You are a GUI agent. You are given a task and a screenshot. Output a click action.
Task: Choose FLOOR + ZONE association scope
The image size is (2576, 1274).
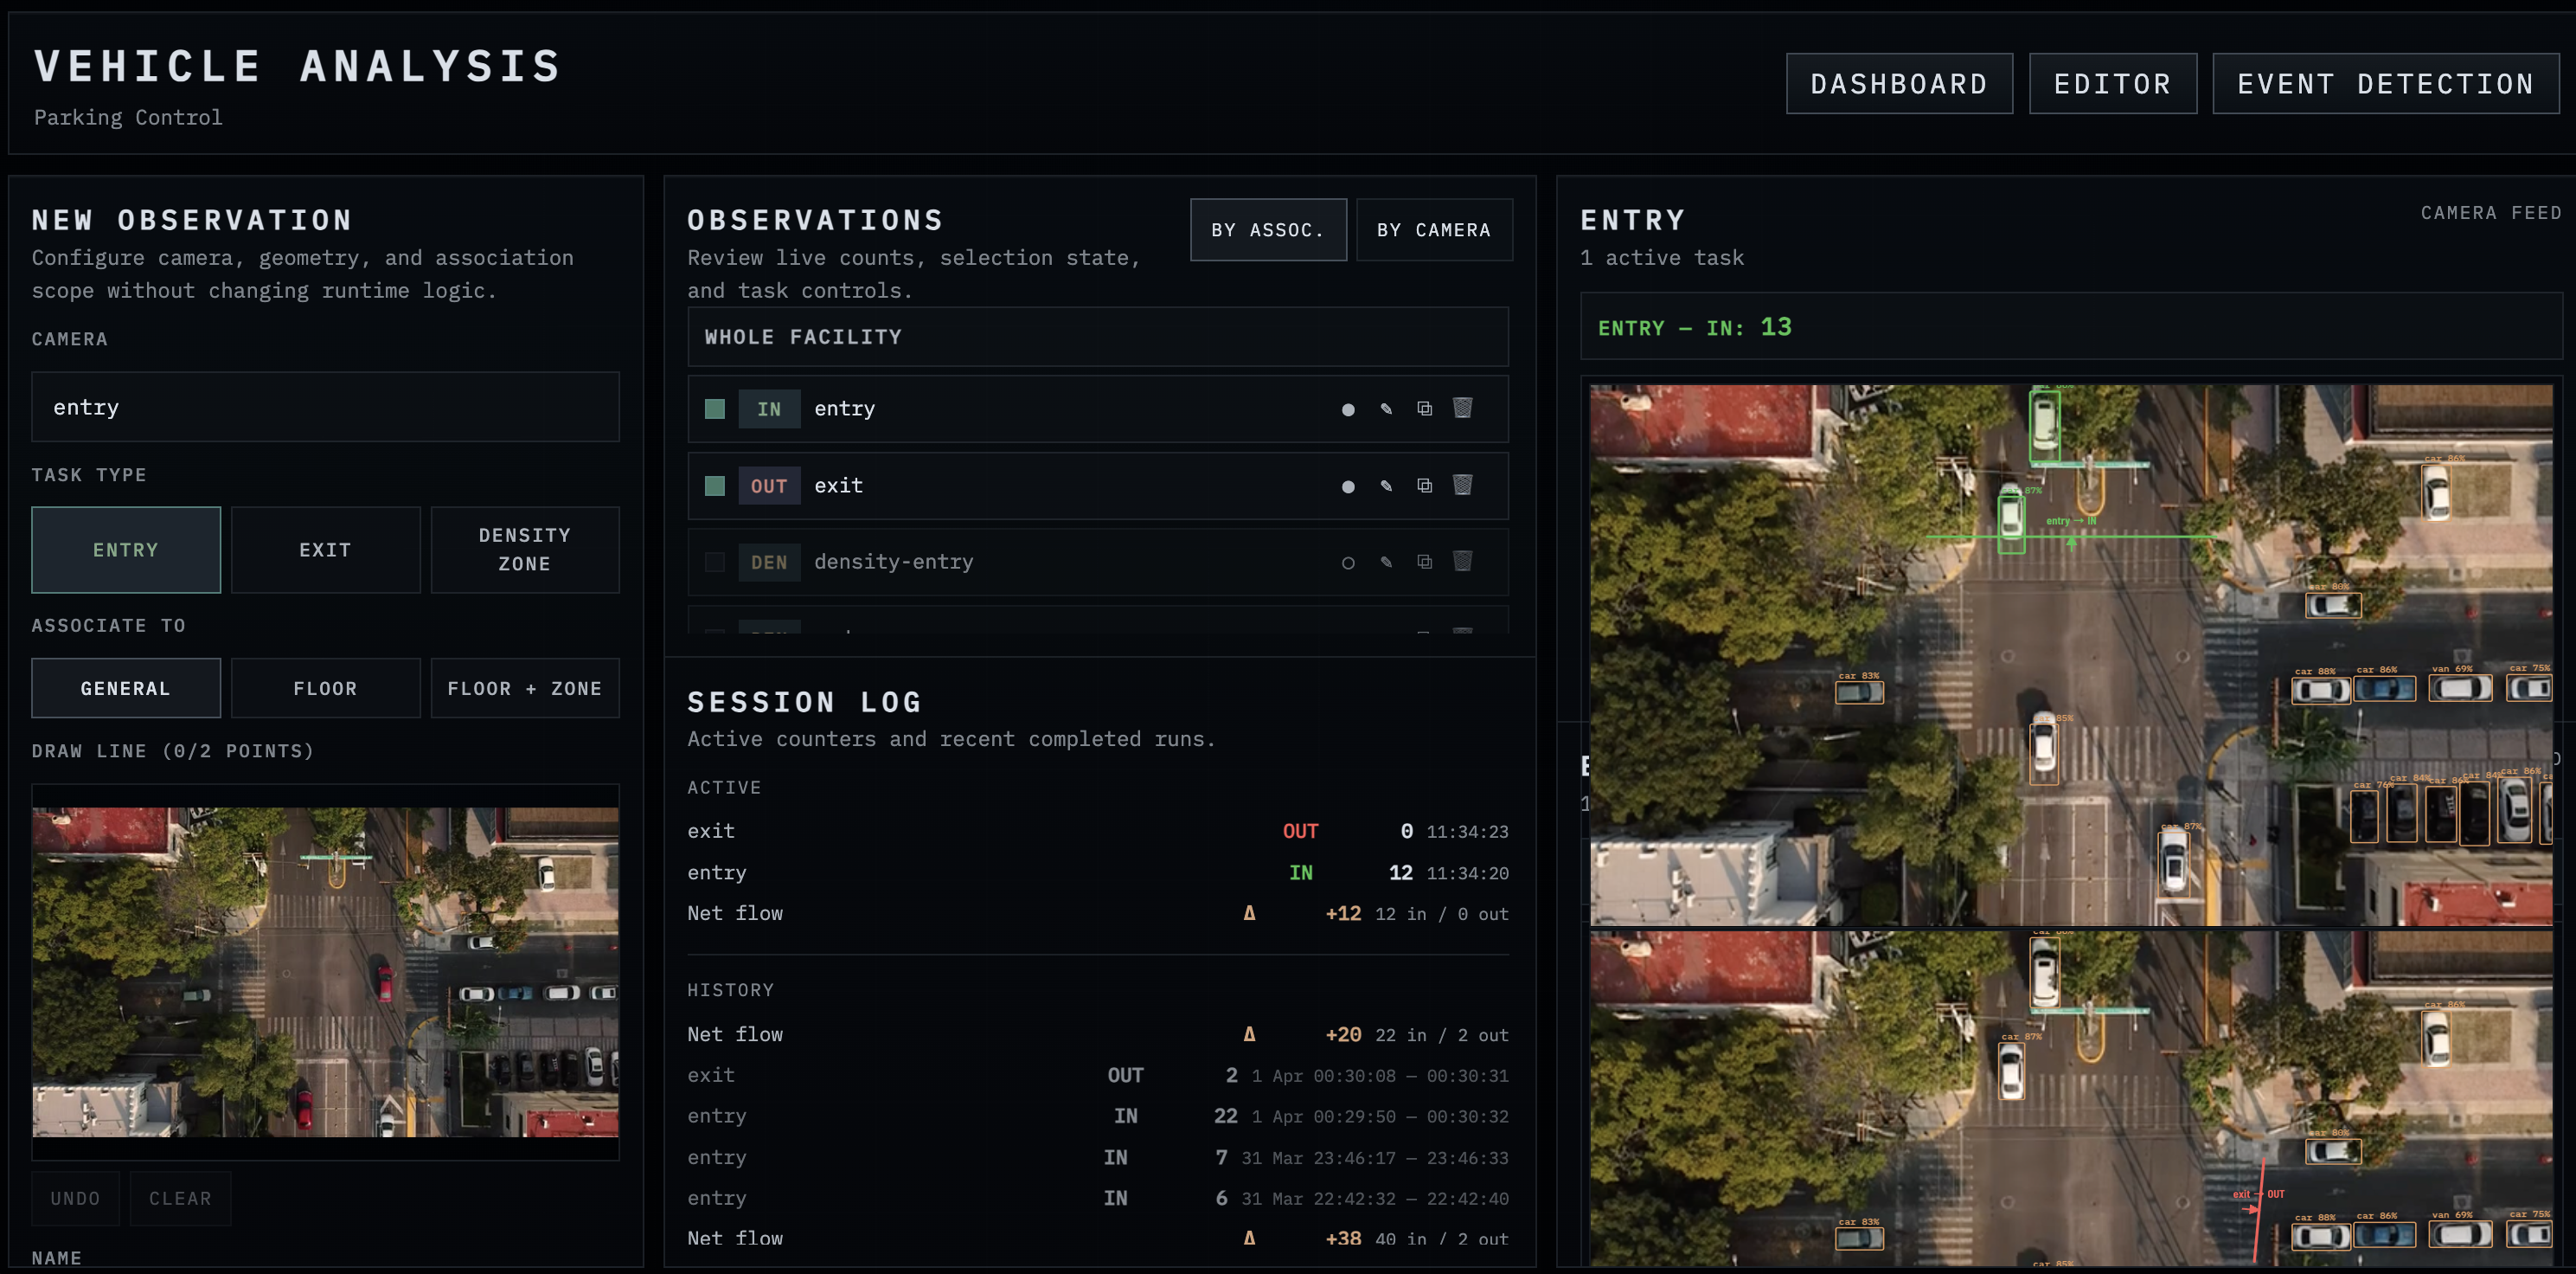click(x=525, y=687)
